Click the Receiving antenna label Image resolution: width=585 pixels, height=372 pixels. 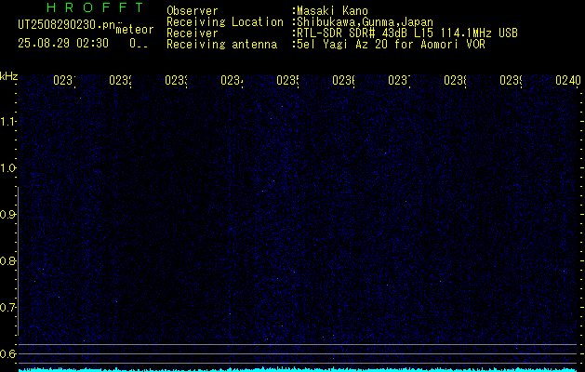pyautogui.click(x=221, y=45)
